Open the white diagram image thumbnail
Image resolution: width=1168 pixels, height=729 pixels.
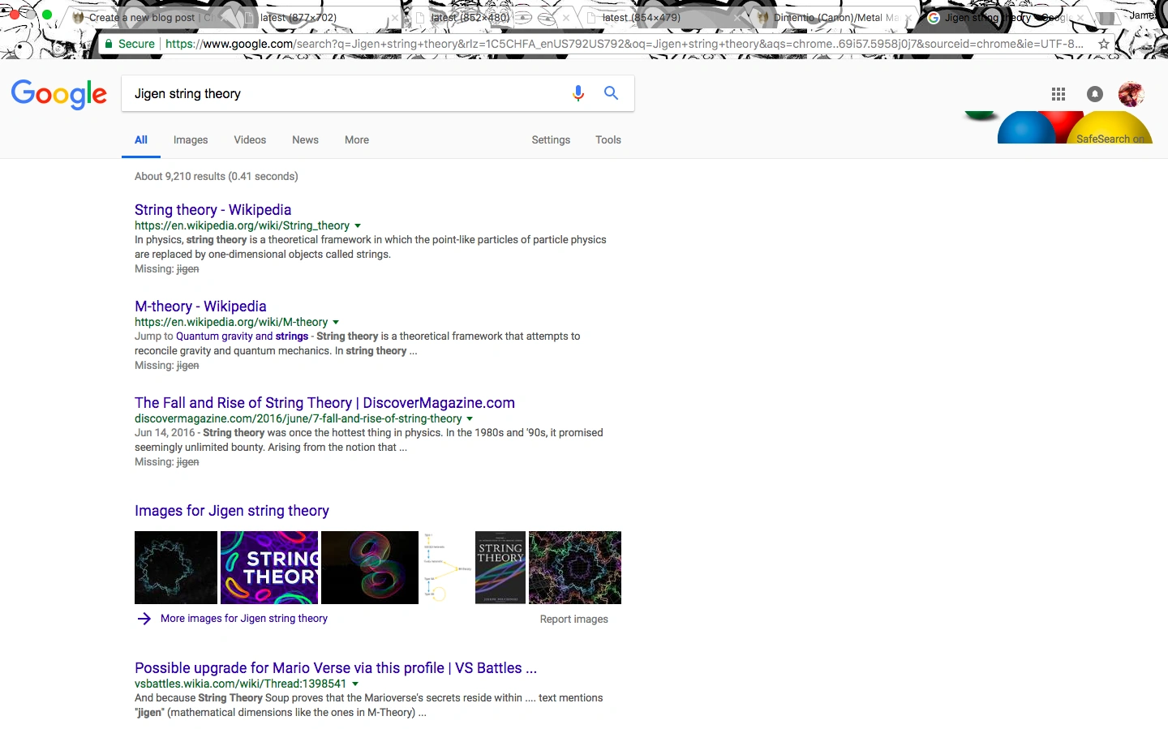447,568
